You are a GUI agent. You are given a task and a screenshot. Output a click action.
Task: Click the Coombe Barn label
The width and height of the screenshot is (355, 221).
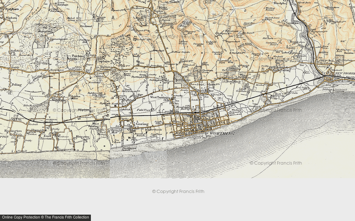[x=217, y=53]
